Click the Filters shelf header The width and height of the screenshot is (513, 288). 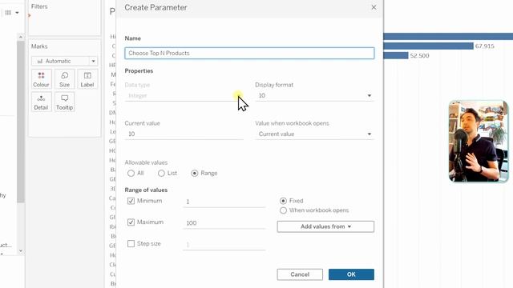point(39,6)
